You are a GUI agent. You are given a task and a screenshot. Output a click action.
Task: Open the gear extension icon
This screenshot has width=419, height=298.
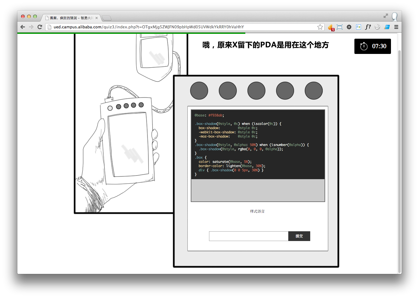click(x=349, y=27)
